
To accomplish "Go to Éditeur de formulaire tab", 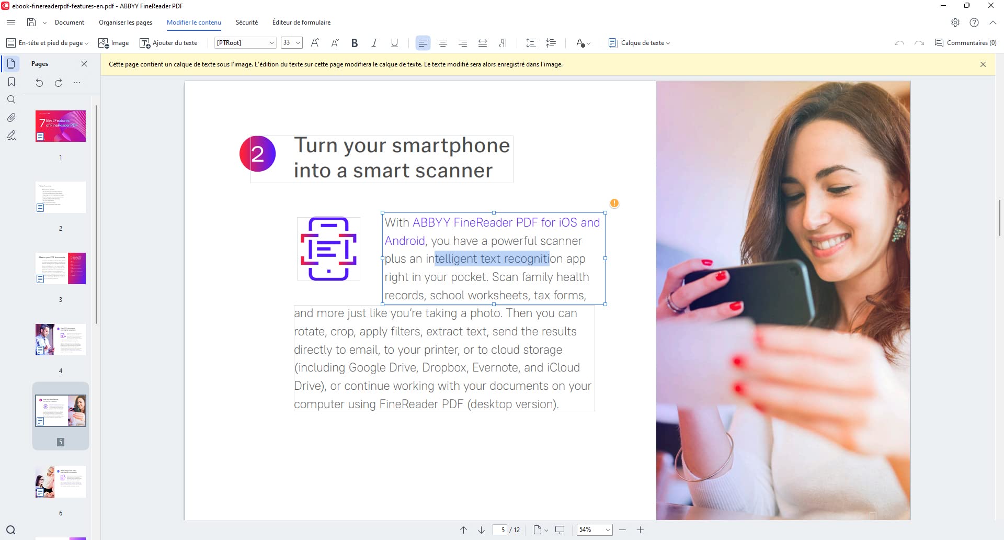I will [301, 22].
